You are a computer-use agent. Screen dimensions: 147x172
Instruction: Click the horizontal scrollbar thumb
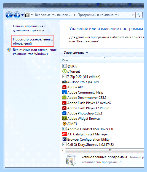coord(105,150)
